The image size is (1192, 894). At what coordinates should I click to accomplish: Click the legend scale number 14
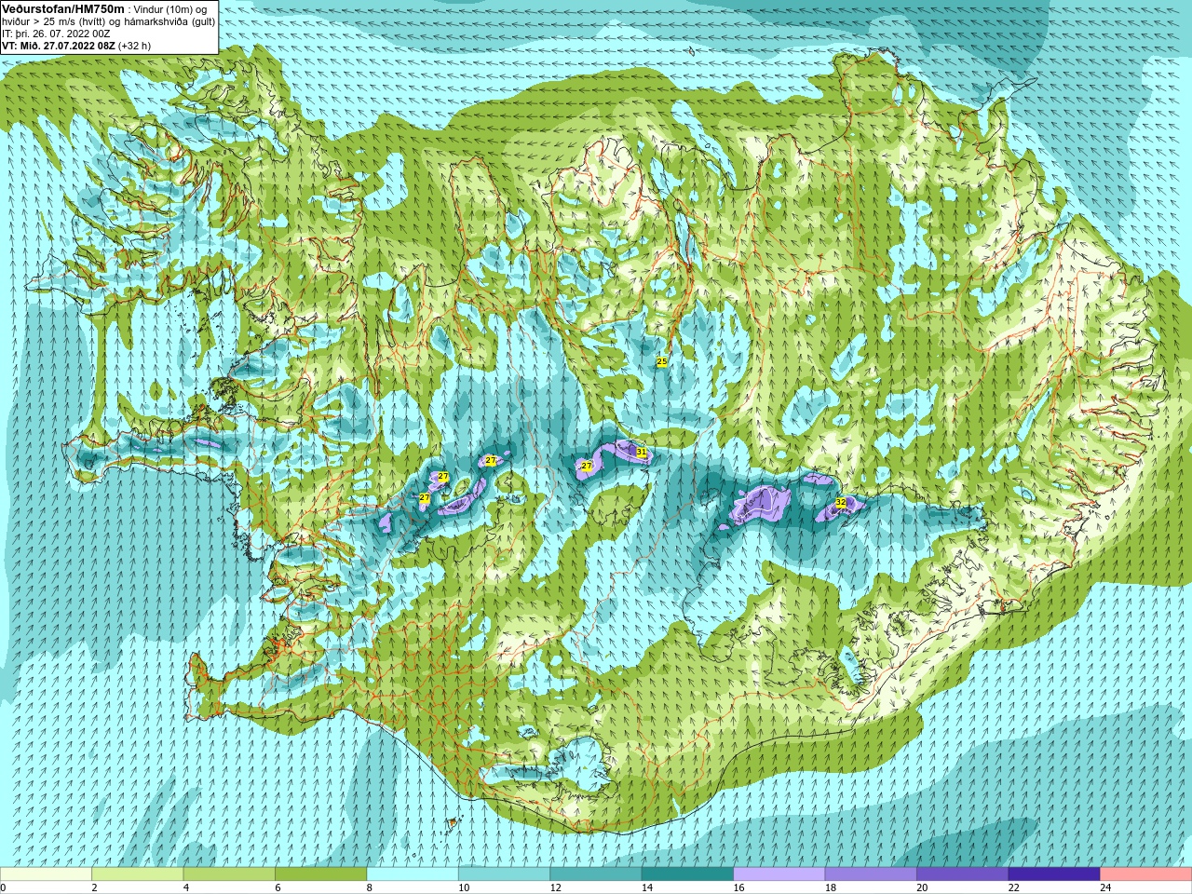(x=647, y=887)
